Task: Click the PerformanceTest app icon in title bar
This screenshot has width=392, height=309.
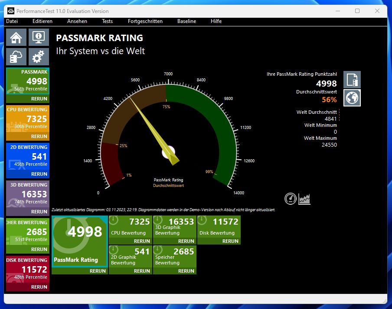Action: [x=11, y=11]
